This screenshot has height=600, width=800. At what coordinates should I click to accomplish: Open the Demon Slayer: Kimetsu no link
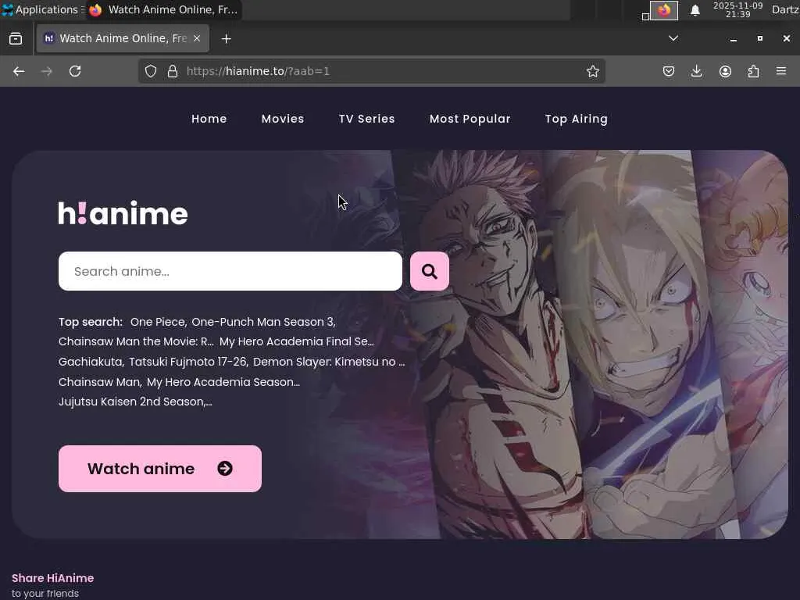pos(329,362)
